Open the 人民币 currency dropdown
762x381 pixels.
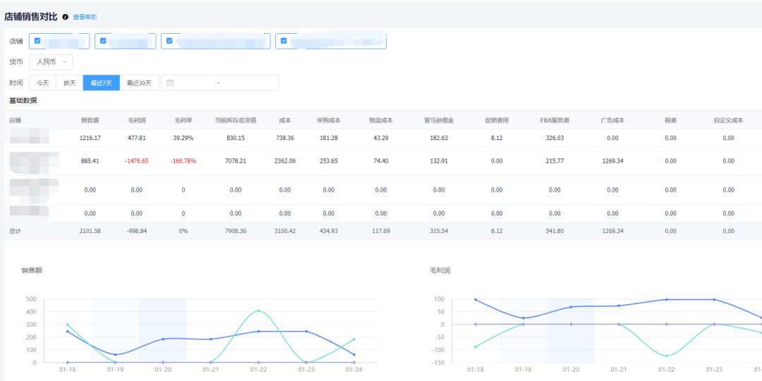pos(51,62)
